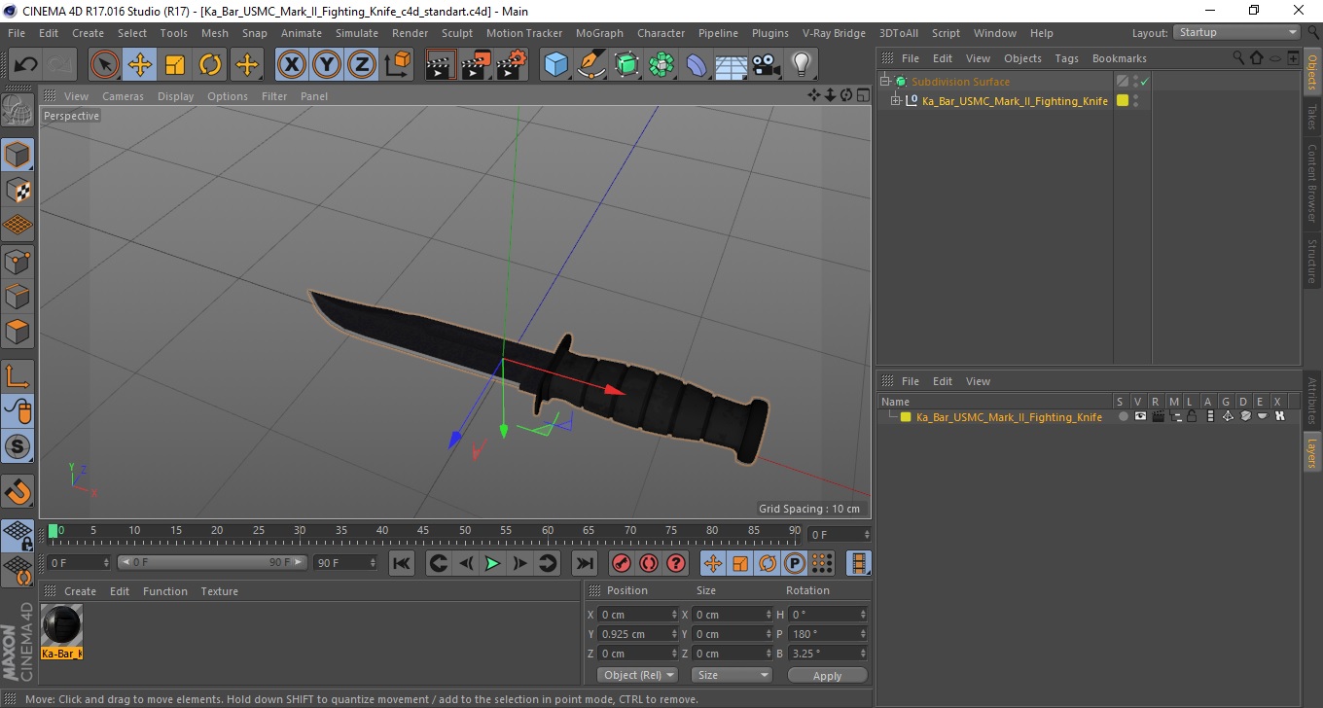Click the timeline frame range slider bar
1323x708 pixels.
coord(213,562)
